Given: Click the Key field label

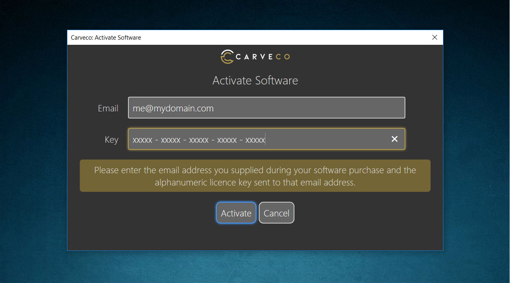Looking at the screenshot, I should (111, 140).
